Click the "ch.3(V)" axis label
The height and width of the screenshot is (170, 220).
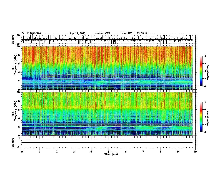tap(13, 142)
